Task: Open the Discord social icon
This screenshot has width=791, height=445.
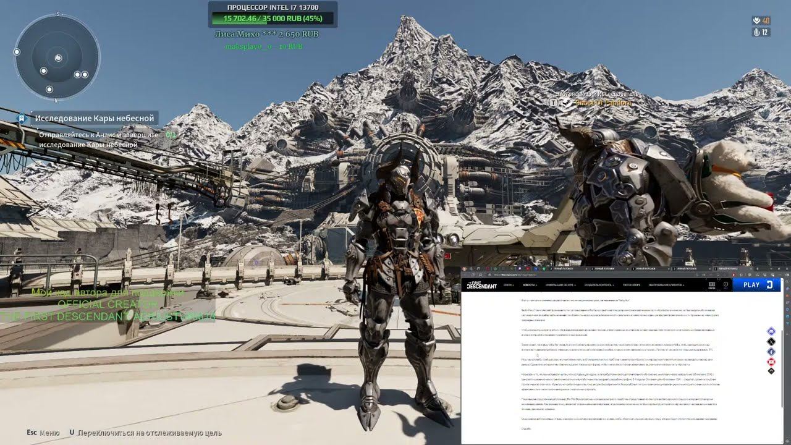Action: coord(771,331)
